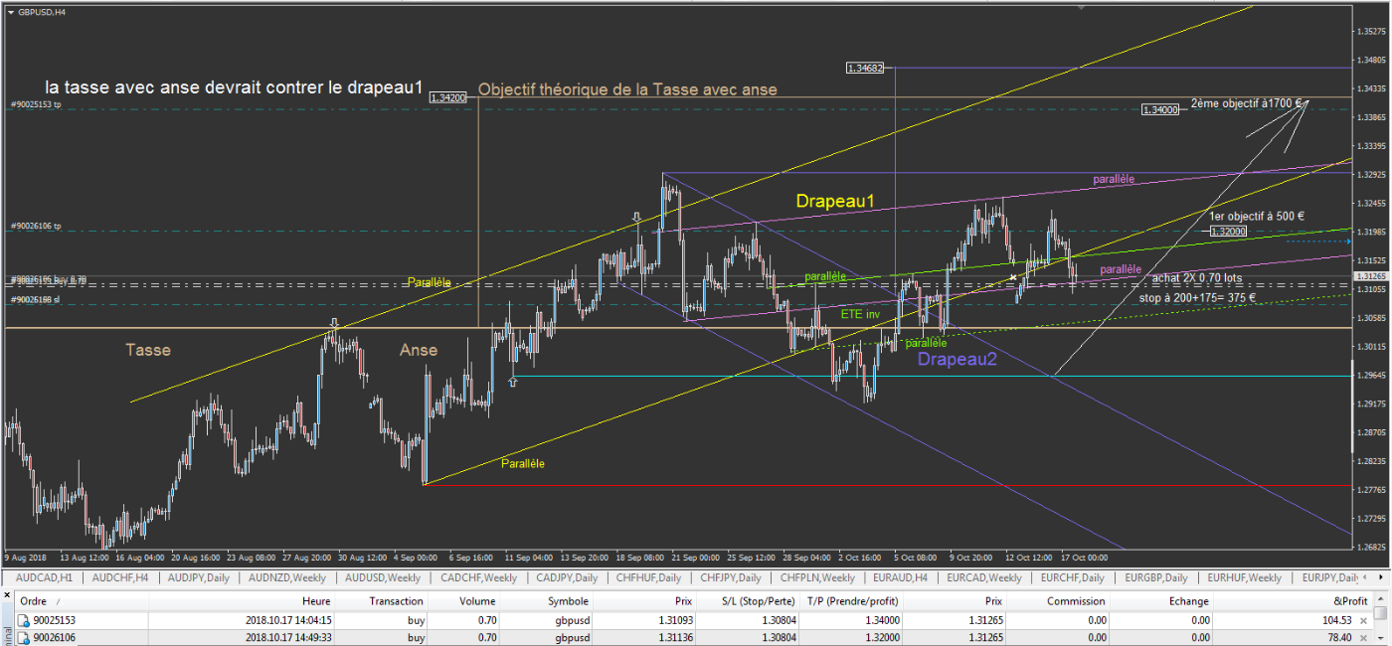Image resolution: width=1392 pixels, height=646 pixels.
Task: Switch to the EURCAD,Weekly chart tab
Action: [984, 577]
